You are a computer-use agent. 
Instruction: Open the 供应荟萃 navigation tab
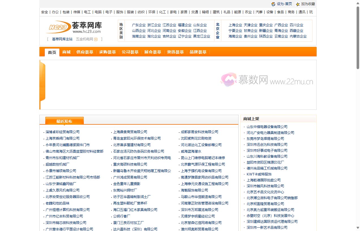click(x=85, y=52)
